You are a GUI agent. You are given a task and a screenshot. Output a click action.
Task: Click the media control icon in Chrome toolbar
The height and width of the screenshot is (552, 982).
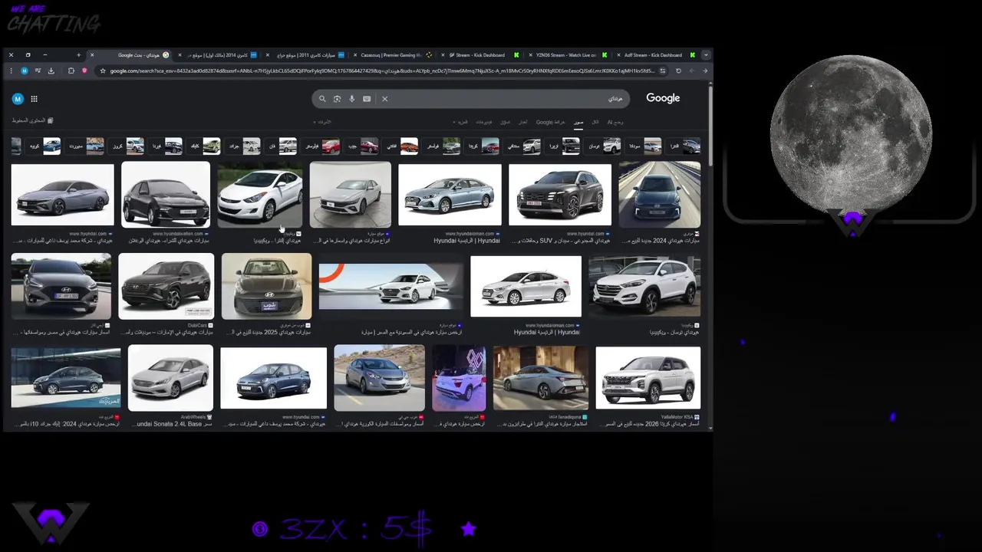point(38,71)
